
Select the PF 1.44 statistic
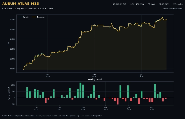click(x=151, y=4)
